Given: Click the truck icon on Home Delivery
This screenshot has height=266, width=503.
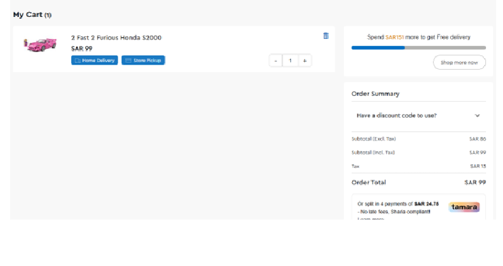Looking at the screenshot, I should [x=77, y=61].
